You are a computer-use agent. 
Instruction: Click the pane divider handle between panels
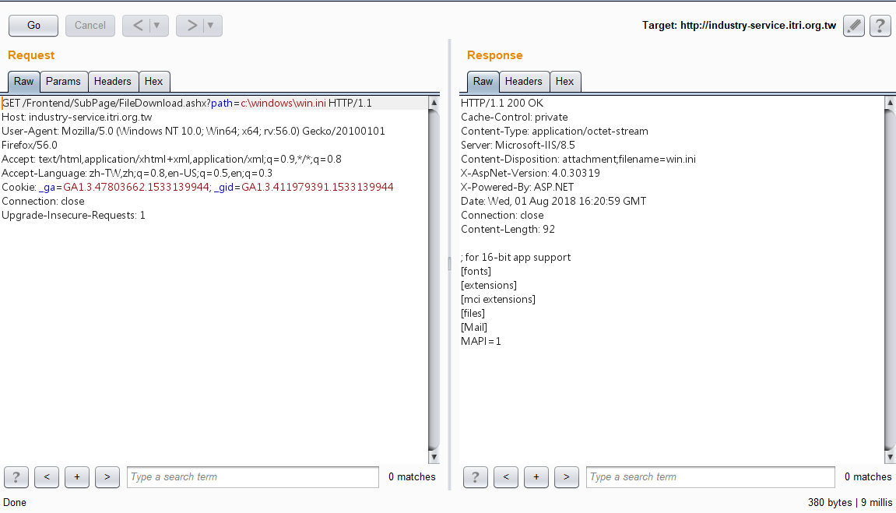pyautogui.click(x=449, y=264)
